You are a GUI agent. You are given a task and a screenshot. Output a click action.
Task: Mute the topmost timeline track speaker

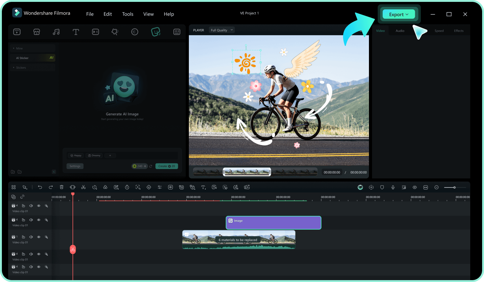tap(31, 206)
